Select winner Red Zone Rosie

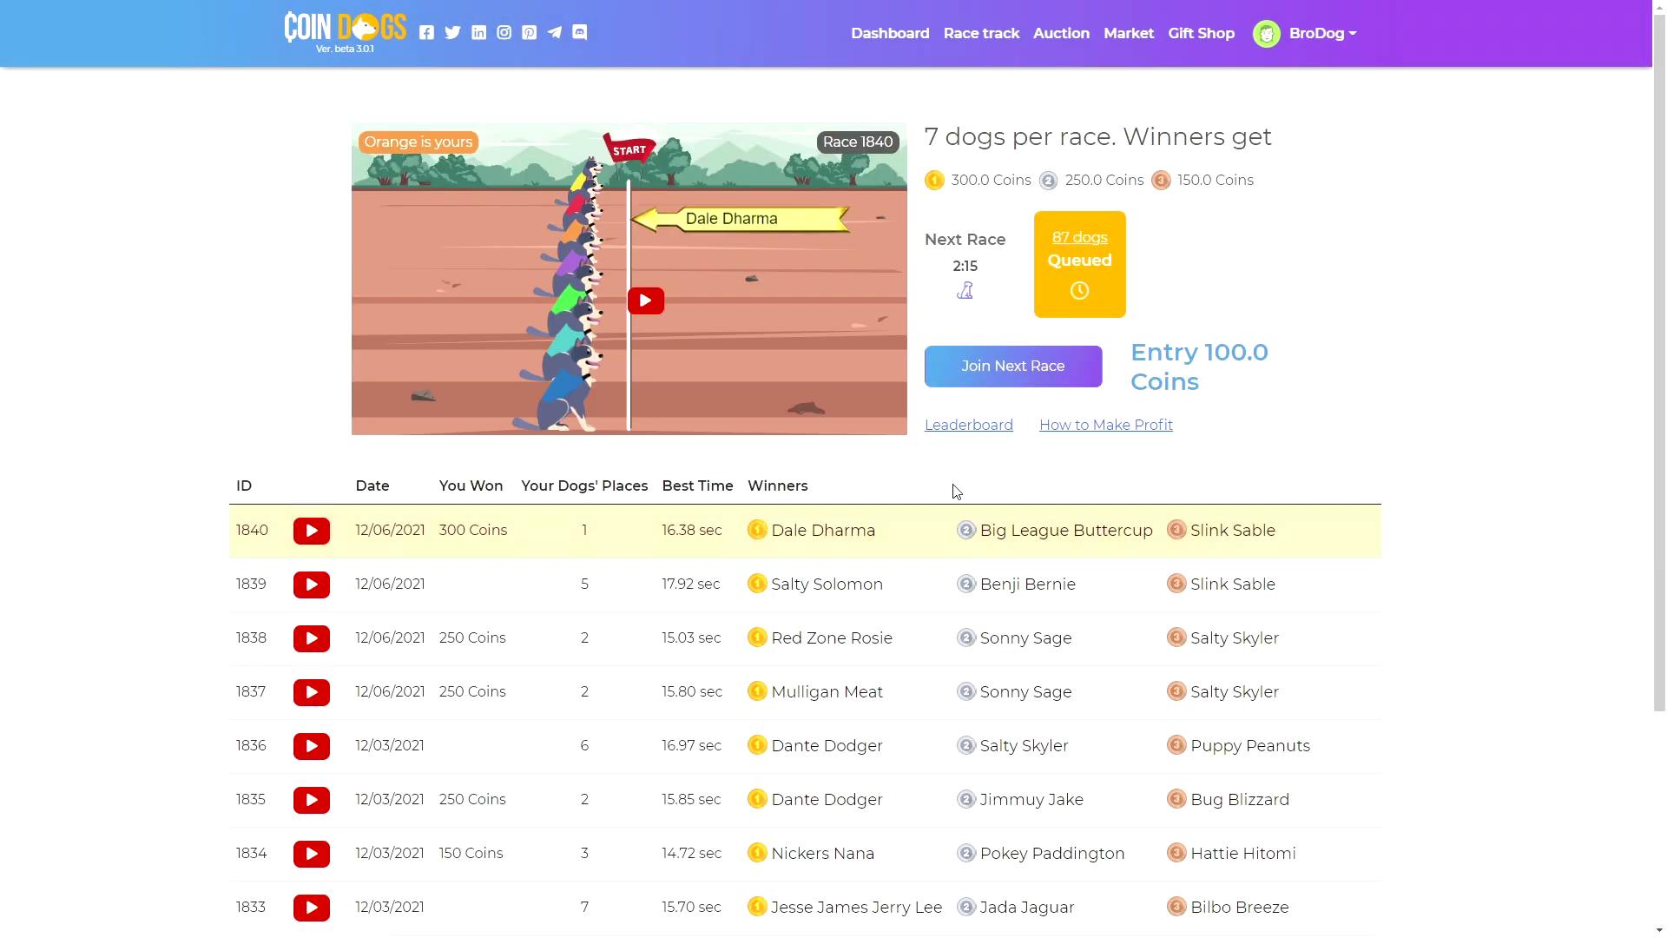click(x=832, y=638)
